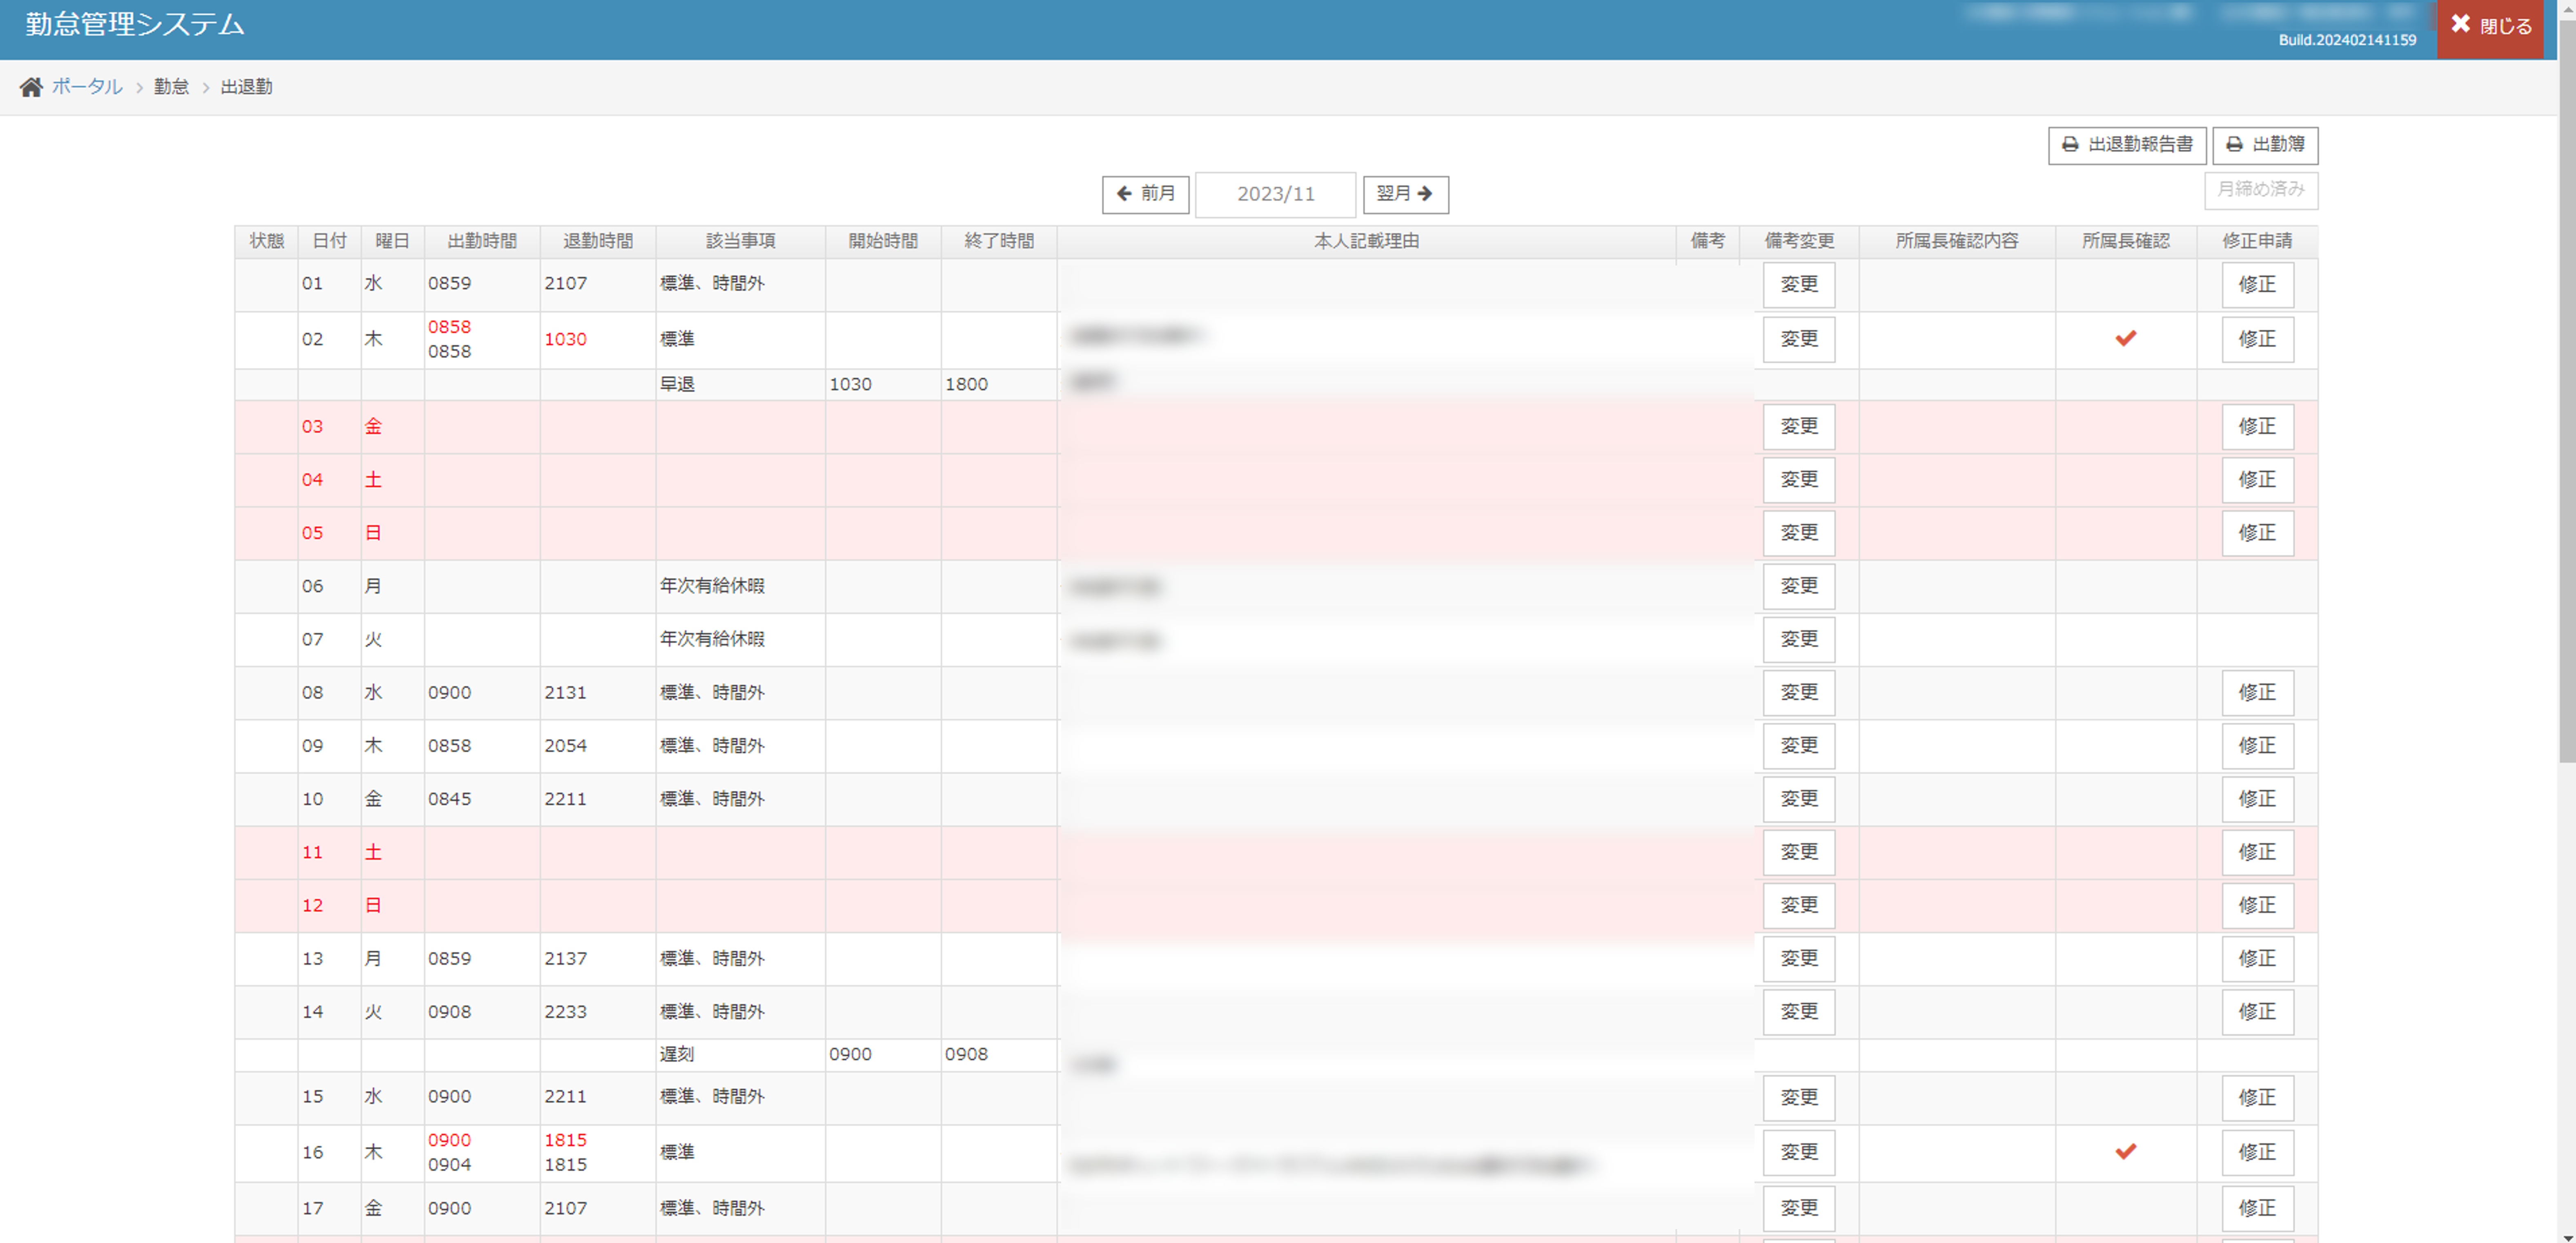The image size is (2576, 1243).
Task: Click the home icon in breadcrumb
Action: coord(31,87)
